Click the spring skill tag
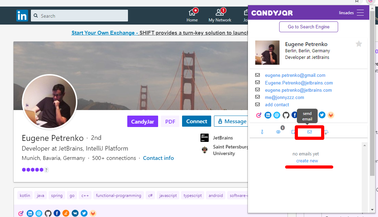 coord(57,196)
